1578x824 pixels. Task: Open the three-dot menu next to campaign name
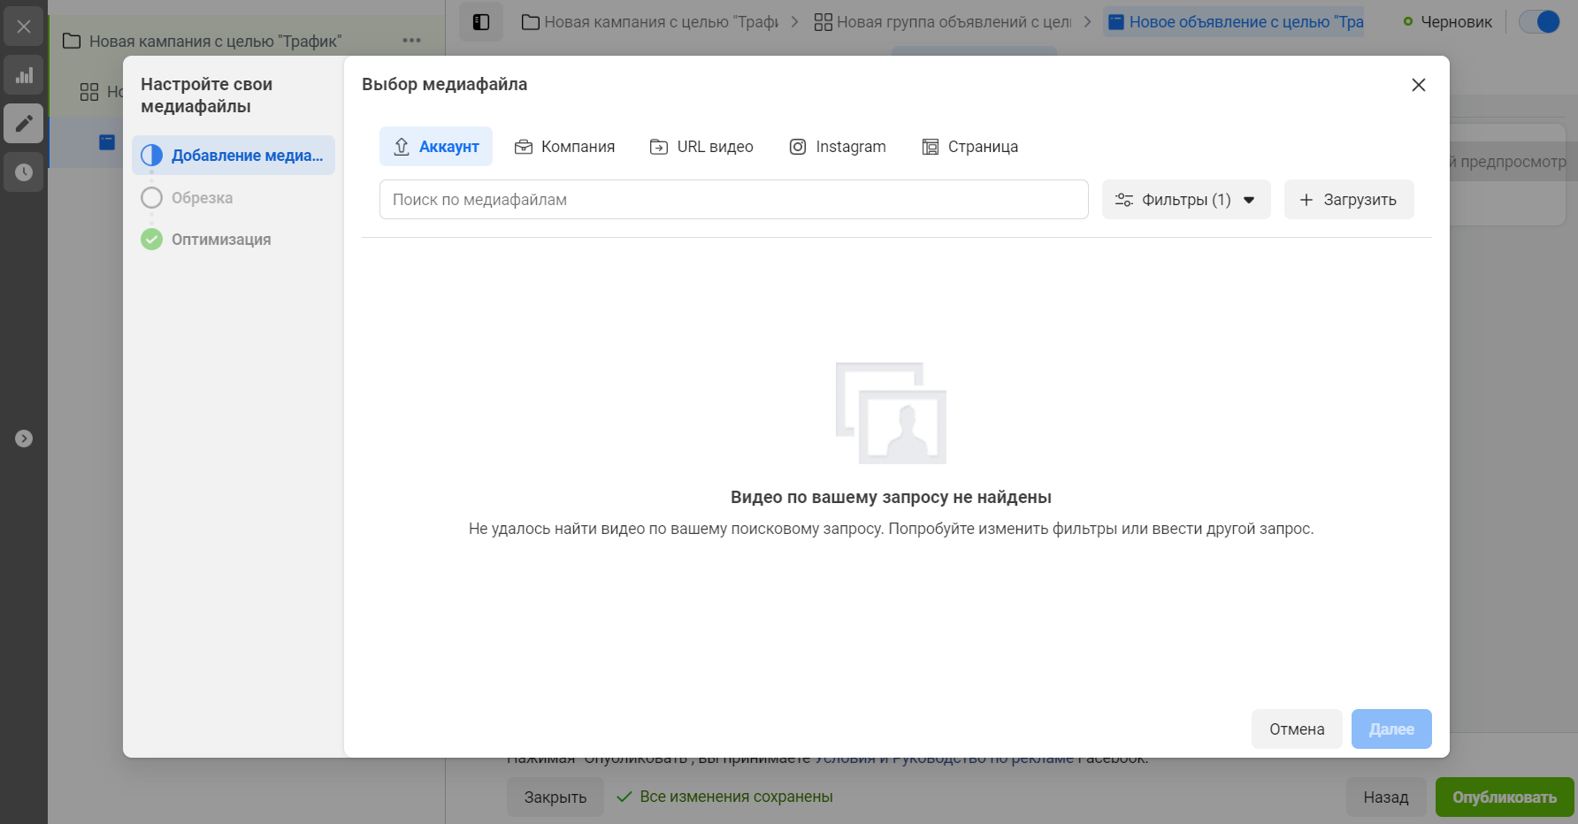pyautogui.click(x=411, y=41)
